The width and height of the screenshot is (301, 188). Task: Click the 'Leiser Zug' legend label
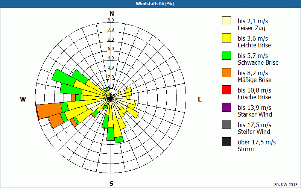[x=251, y=28]
